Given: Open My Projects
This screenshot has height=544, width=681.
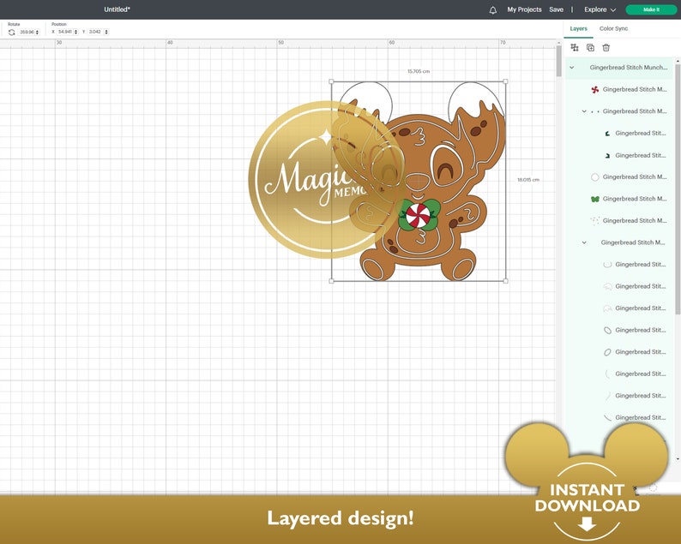Looking at the screenshot, I should pos(524,9).
